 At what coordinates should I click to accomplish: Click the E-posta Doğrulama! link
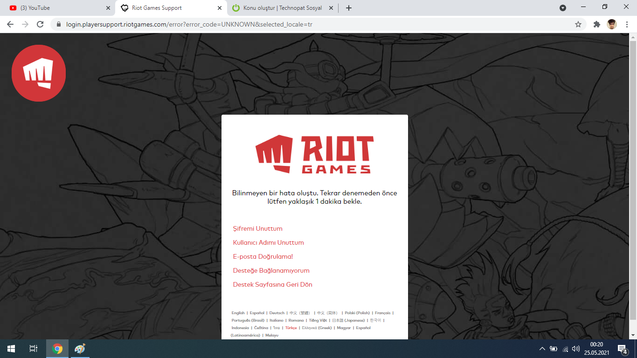(x=263, y=257)
